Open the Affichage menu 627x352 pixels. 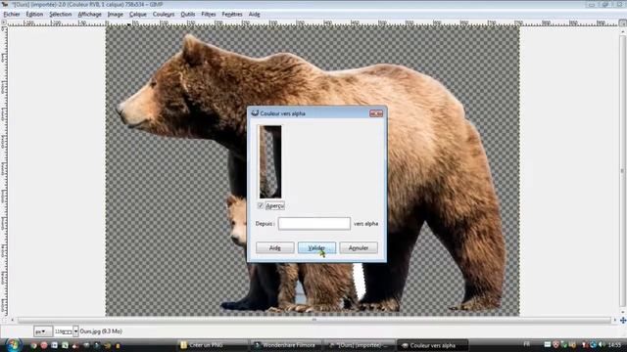[x=89, y=14]
